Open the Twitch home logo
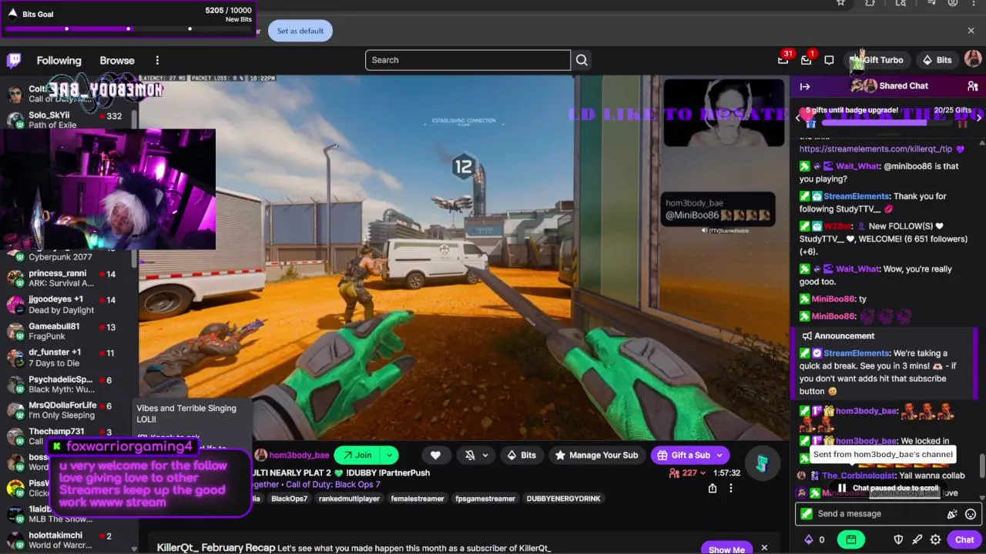This screenshot has height=554, width=986. [x=14, y=60]
